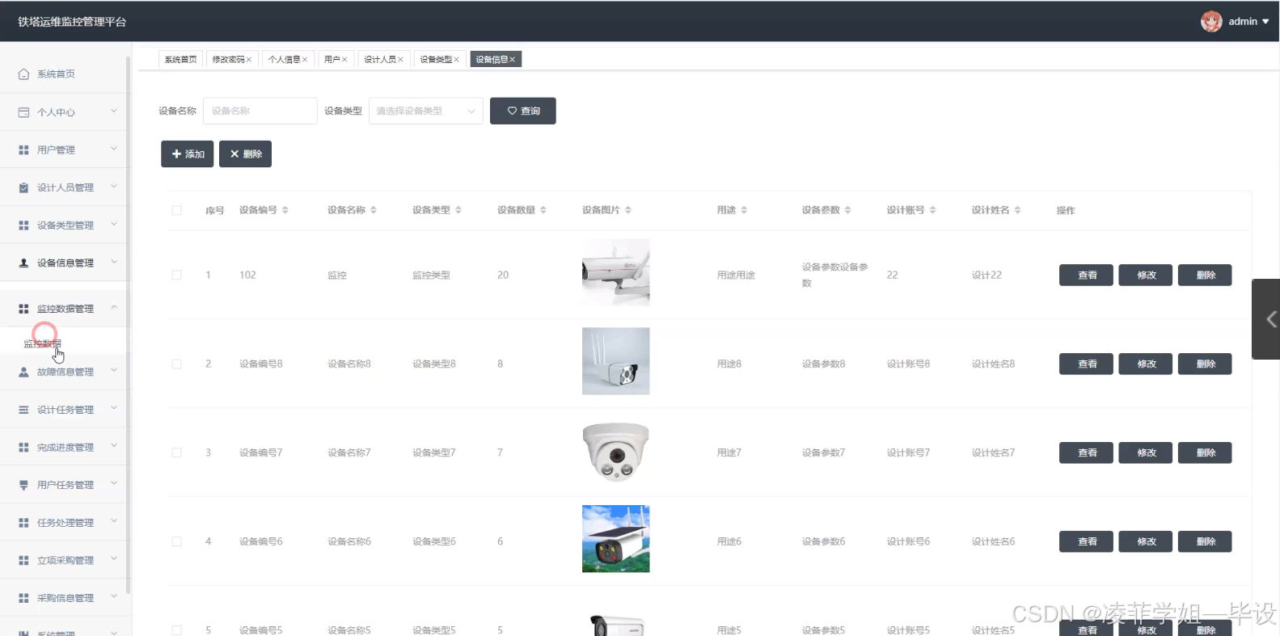
Task: Switch to the 系统首页 tab
Action: (x=180, y=60)
